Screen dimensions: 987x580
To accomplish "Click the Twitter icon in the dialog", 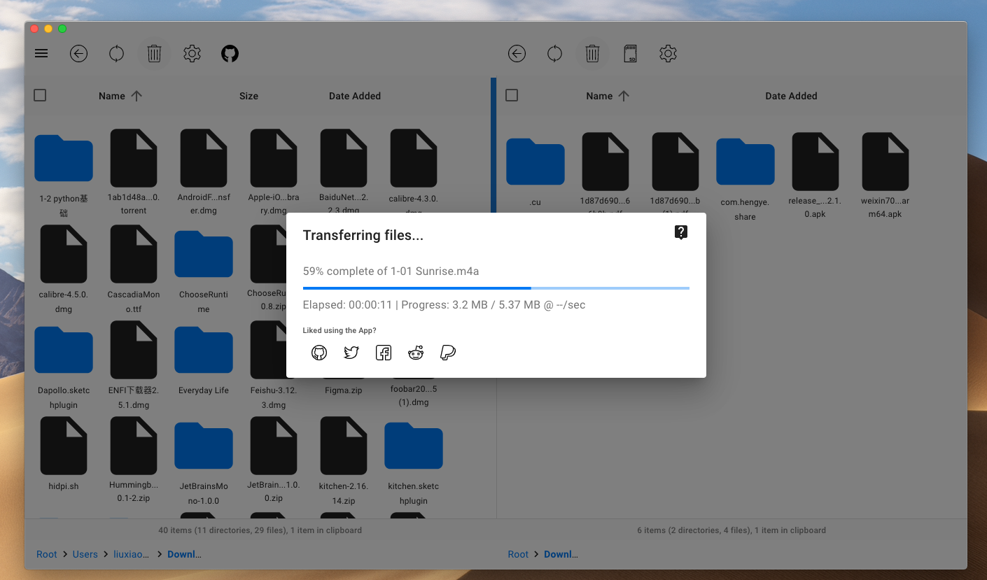I will tap(351, 353).
